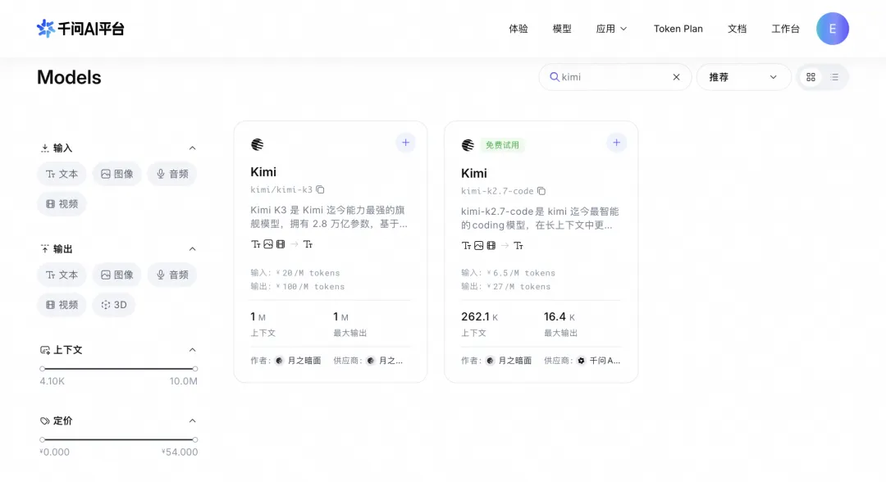Collapse the 定价 filter section
This screenshot has height=482, width=886.
point(192,421)
